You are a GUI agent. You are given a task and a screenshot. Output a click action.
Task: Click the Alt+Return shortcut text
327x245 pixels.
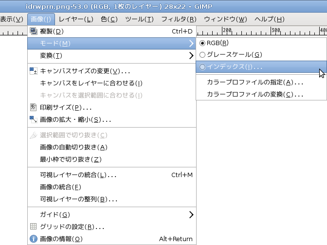(176, 239)
